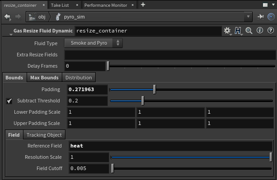Click the back navigation arrow
Screen dimensions: 277x180
point(8,17)
